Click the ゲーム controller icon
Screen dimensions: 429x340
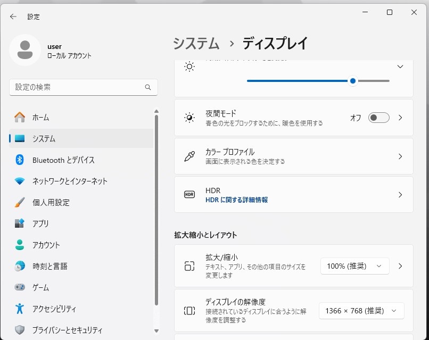pyautogui.click(x=20, y=287)
